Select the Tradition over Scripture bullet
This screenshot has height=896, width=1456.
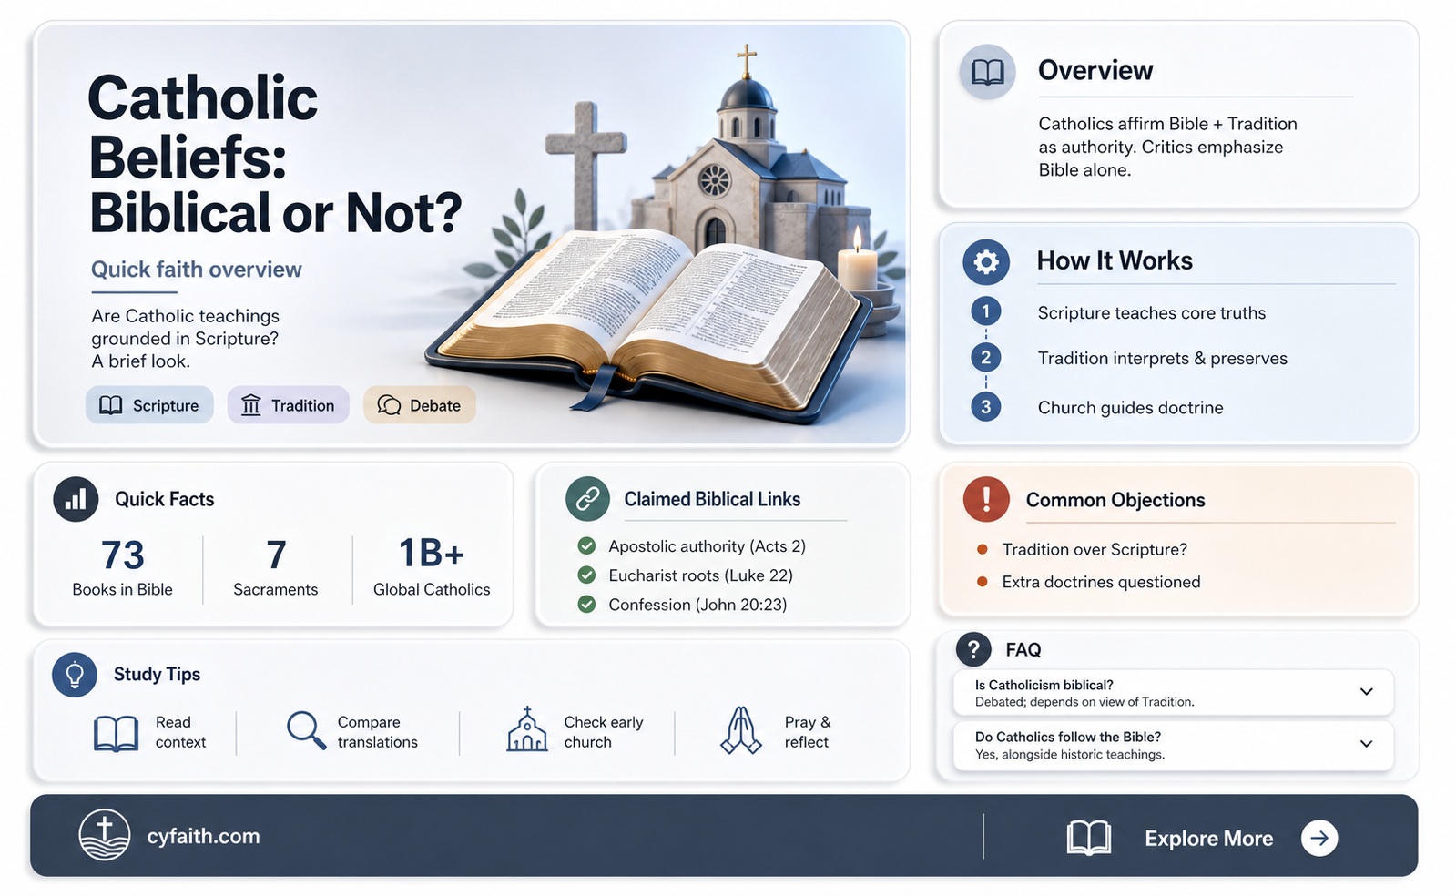pos(983,549)
